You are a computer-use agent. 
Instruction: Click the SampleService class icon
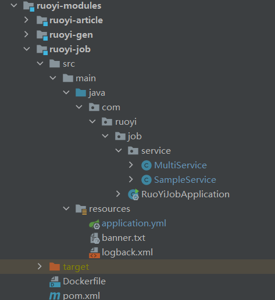coord(147,180)
